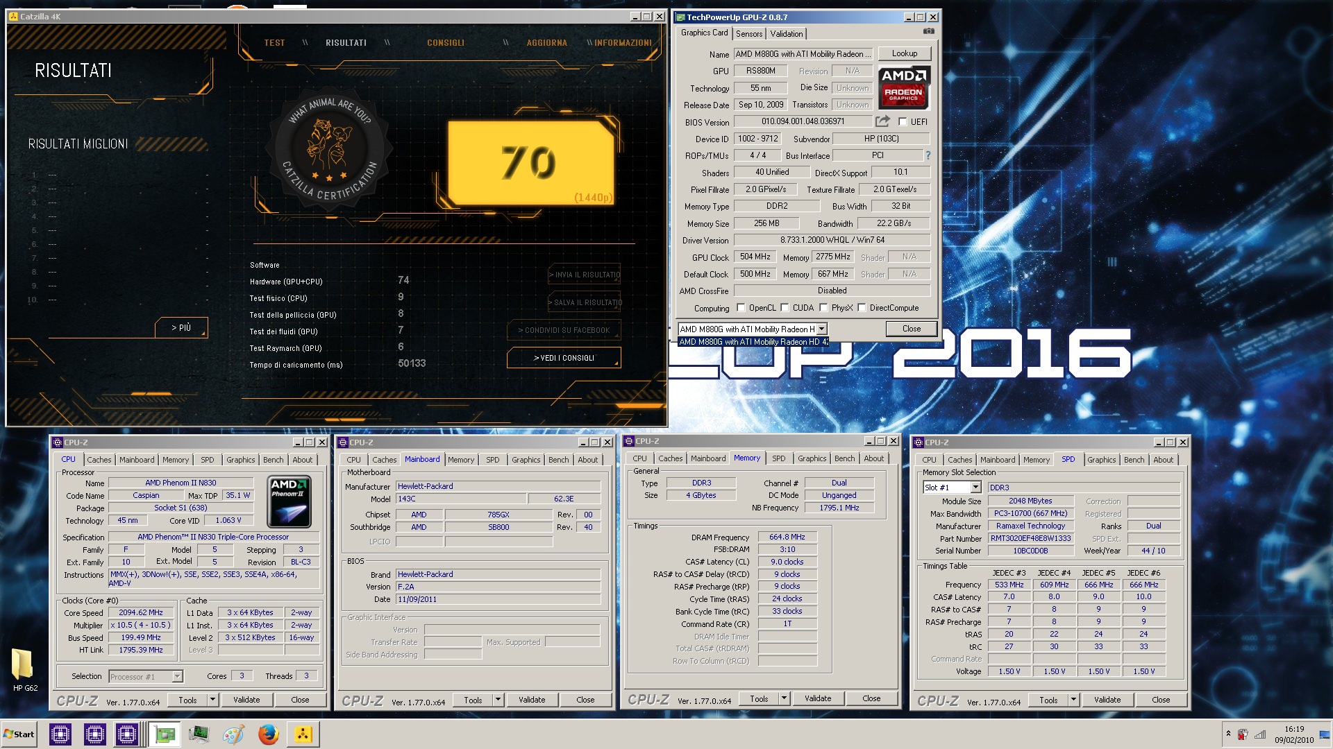1333x749 pixels.
Task: Open Paint from the taskbar palette icon
Action: point(233,734)
